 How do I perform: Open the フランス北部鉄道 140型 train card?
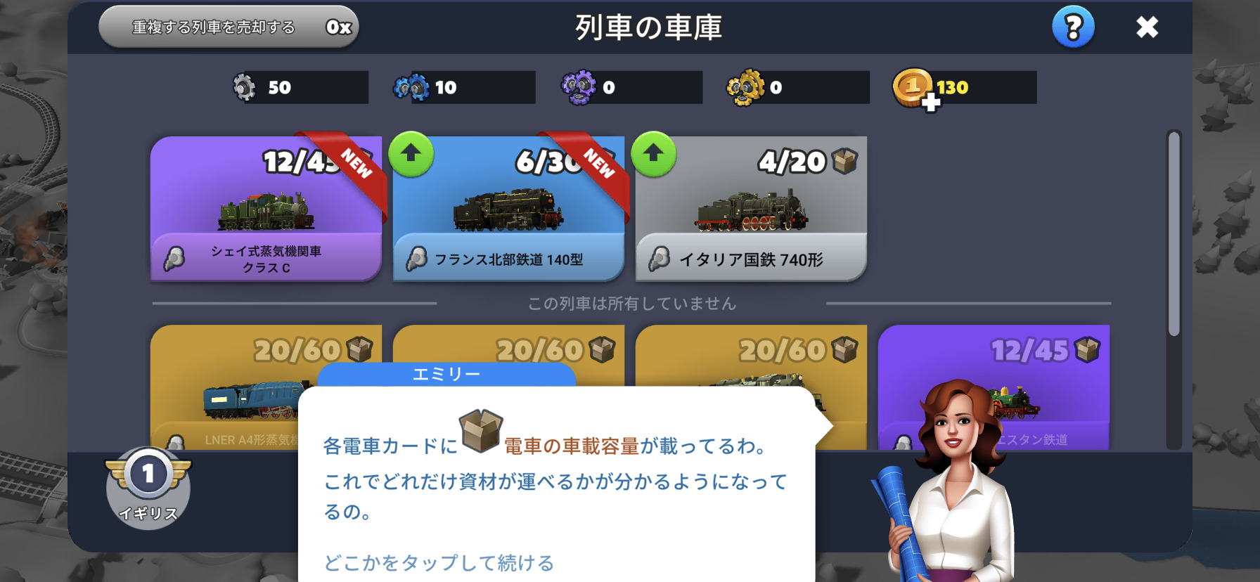(x=508, y=209)
